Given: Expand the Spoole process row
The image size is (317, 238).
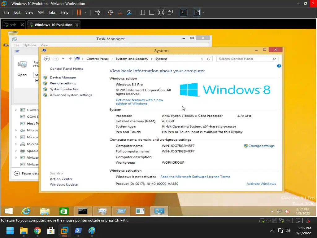Looking at the screenshot, I should [16, 151].
